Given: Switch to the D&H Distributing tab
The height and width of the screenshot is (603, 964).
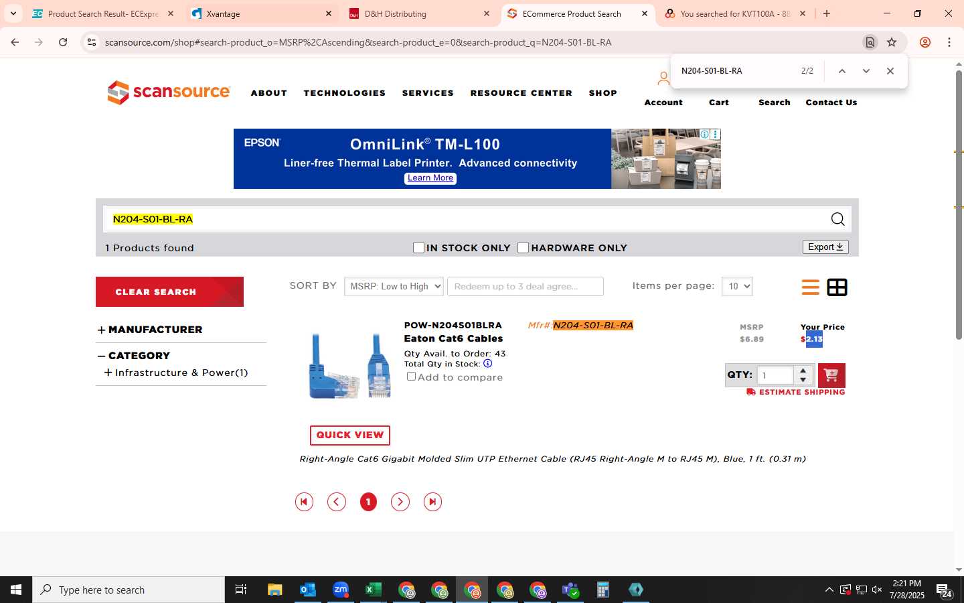Looking at the screenshot, I should 419,13.
